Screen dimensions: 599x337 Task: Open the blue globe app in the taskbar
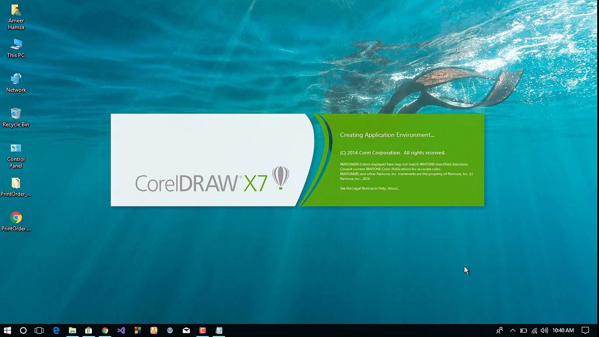(170, 330)
